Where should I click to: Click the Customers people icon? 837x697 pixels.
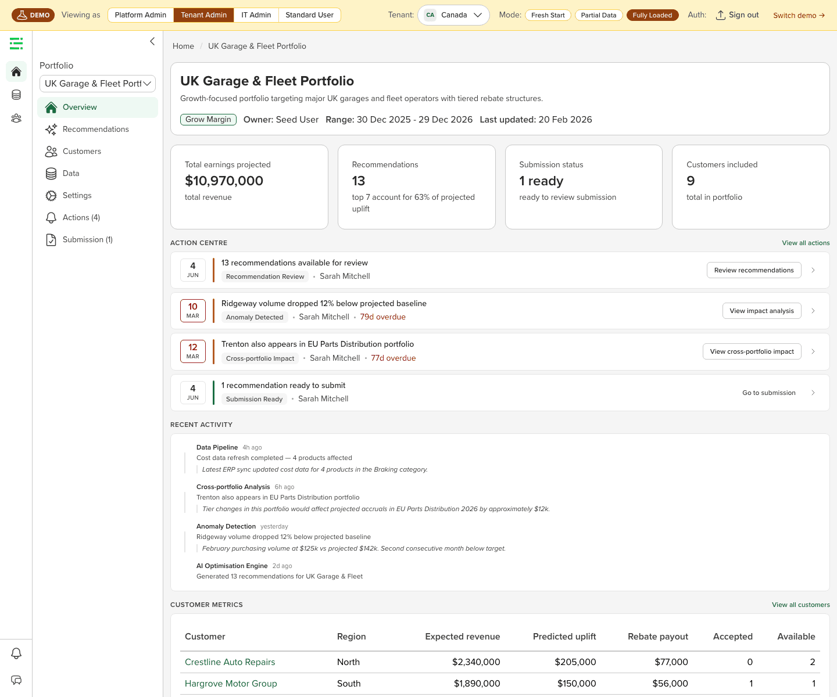(x=51, y=152)
